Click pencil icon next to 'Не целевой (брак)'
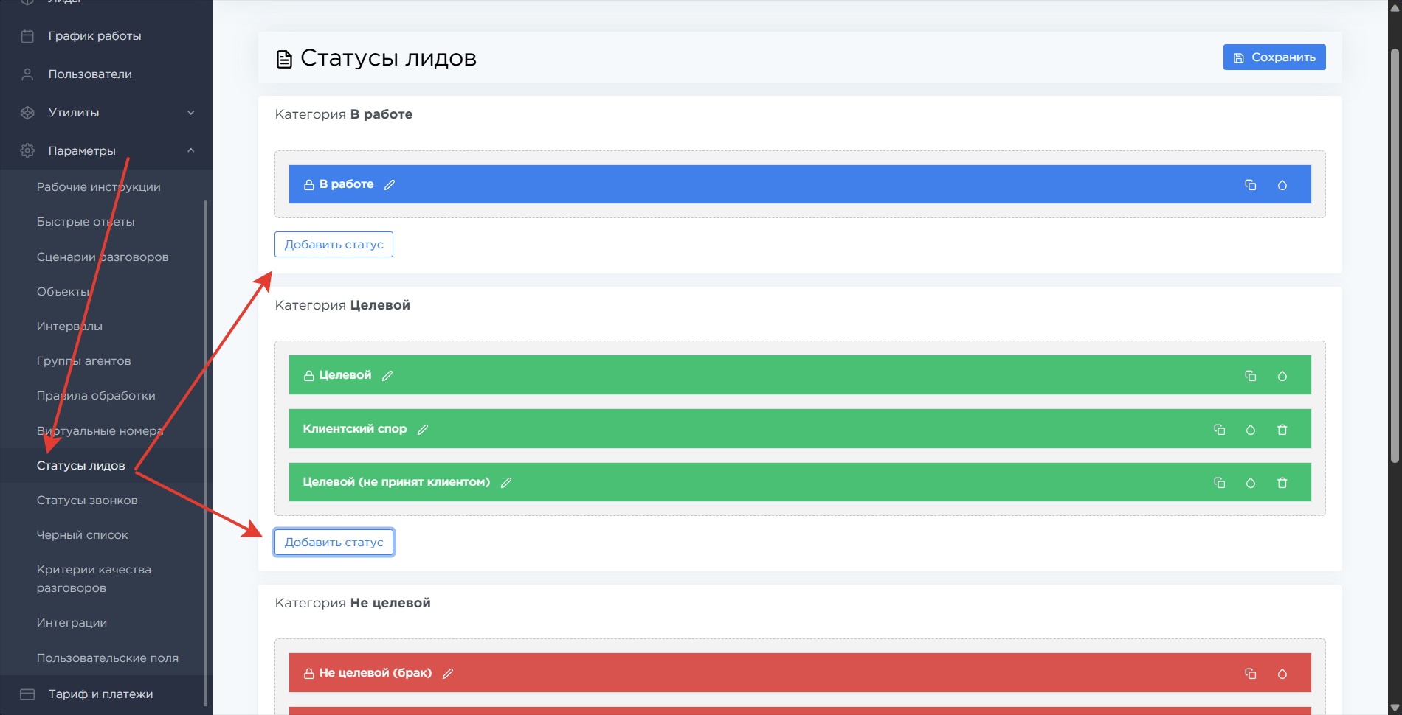This screenshot has height=715, width=1402. pos(448,674)
